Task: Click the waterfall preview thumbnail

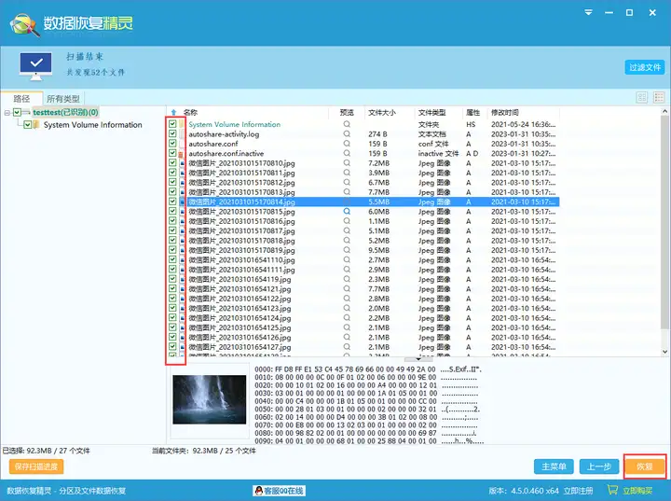Action: 210,399
